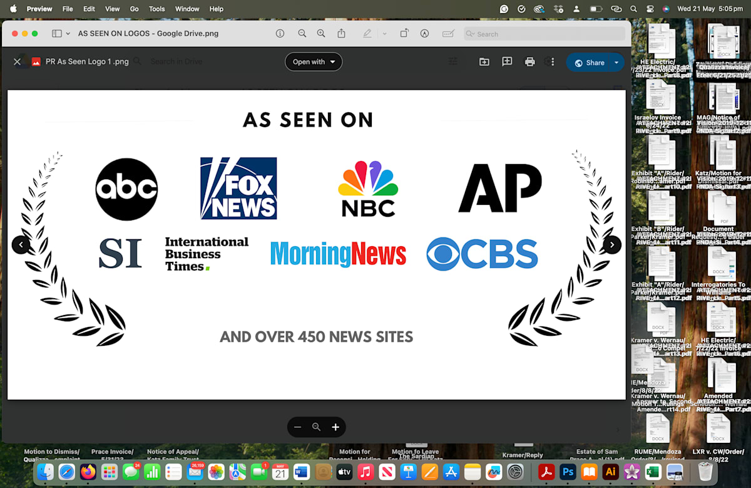Show the Markup toolbar
Screen dimensions: 751x488
(x=424, y=33)
